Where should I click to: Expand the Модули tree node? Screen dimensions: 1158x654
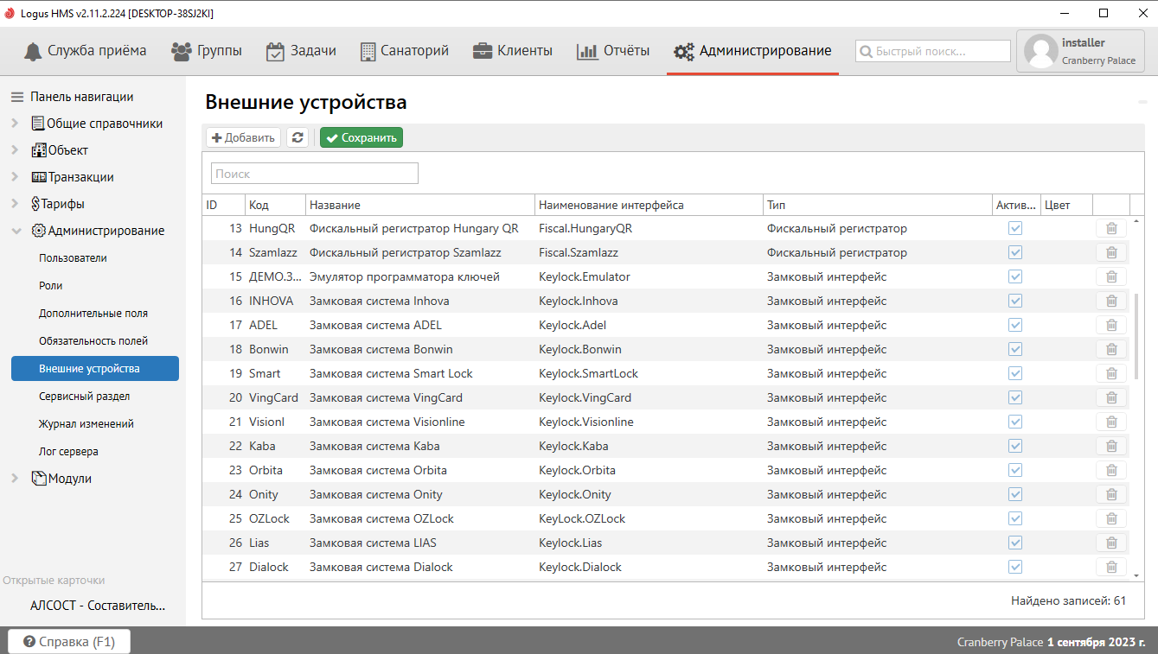click(15, 479)
